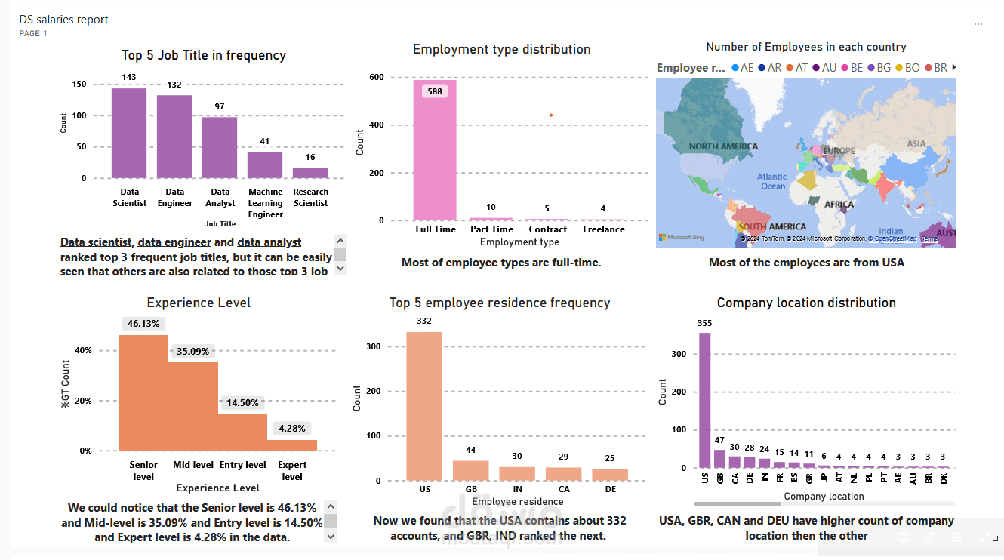Select the Machine Learning Engineer bar (41)
The image size is (1004, 560).
[x=265, y=165]
